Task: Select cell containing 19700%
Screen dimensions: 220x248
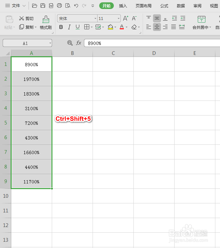Action: 32,79
